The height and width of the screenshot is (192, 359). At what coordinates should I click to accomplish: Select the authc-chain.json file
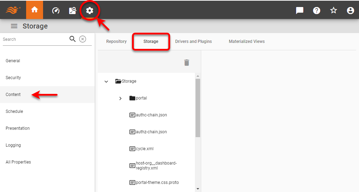tap(151, 115)
